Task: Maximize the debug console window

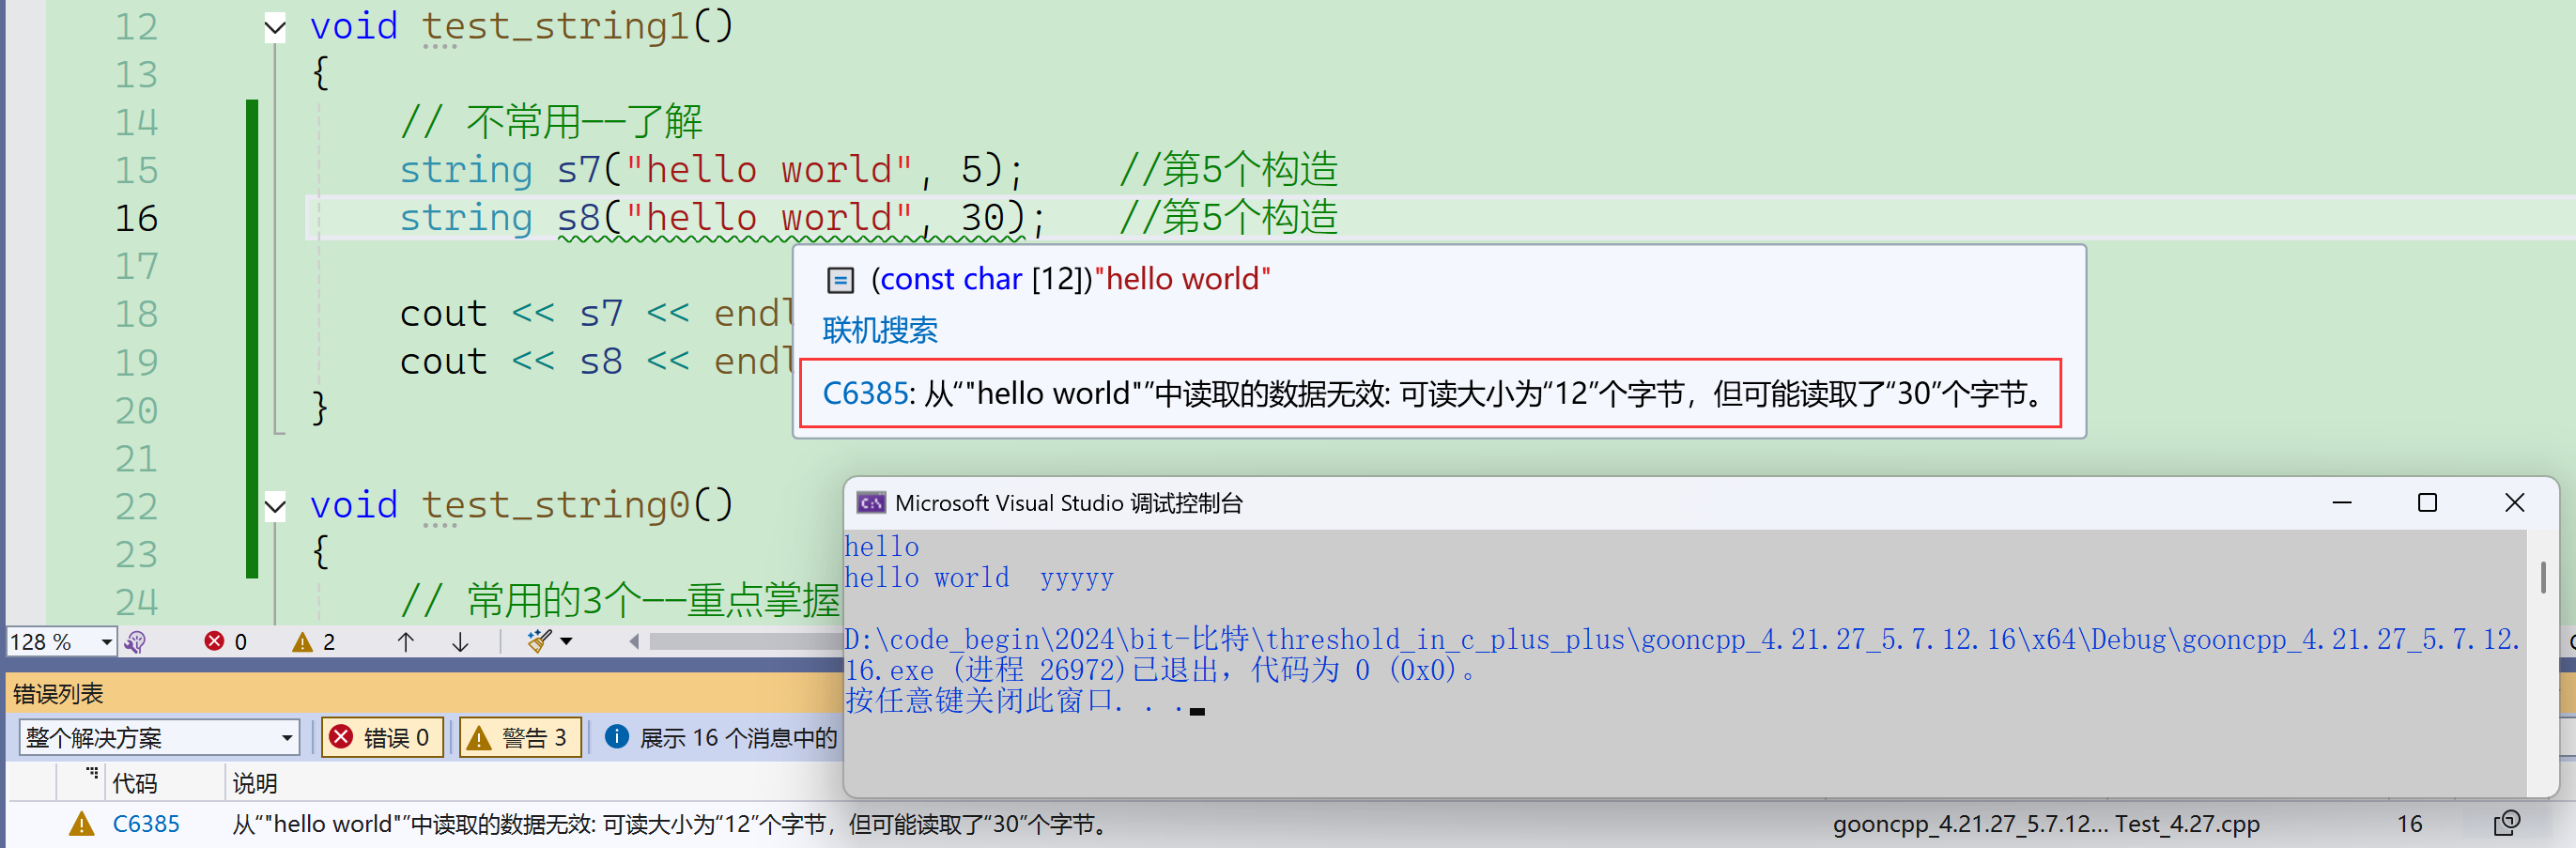Action: tap(2427, 502)
